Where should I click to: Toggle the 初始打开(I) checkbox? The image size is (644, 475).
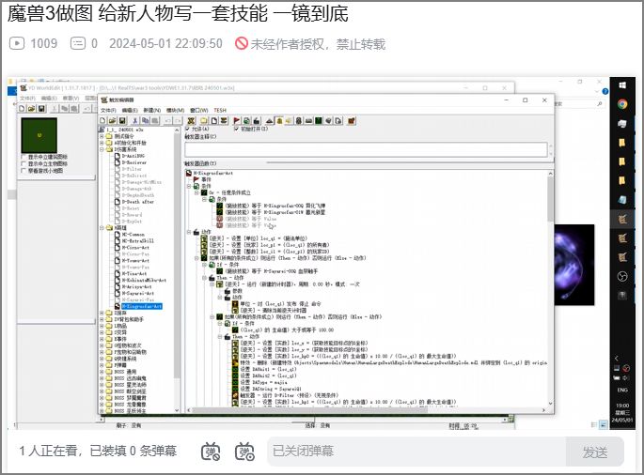coord(236,129)
